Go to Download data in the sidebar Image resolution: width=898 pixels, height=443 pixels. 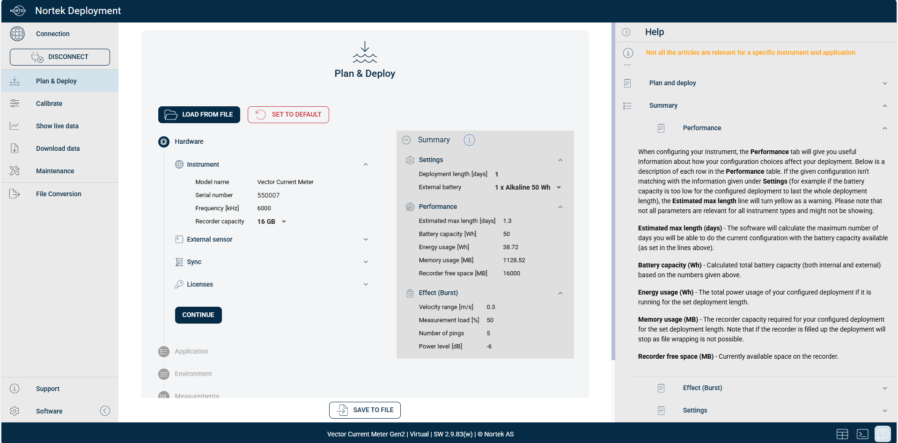point(58,148)
